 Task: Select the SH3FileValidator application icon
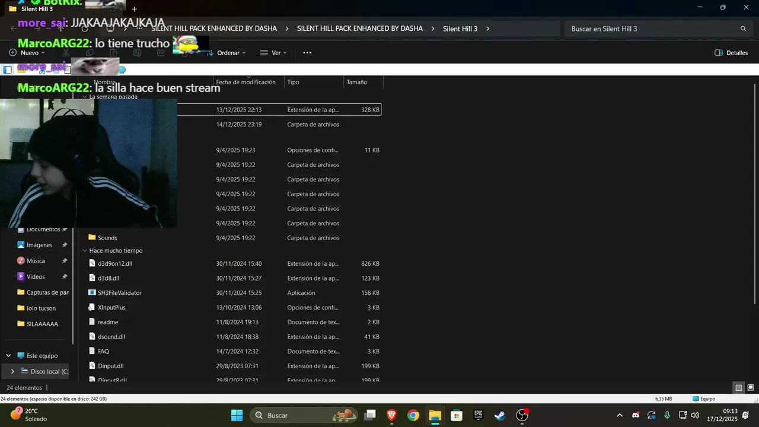click(92, 292)
